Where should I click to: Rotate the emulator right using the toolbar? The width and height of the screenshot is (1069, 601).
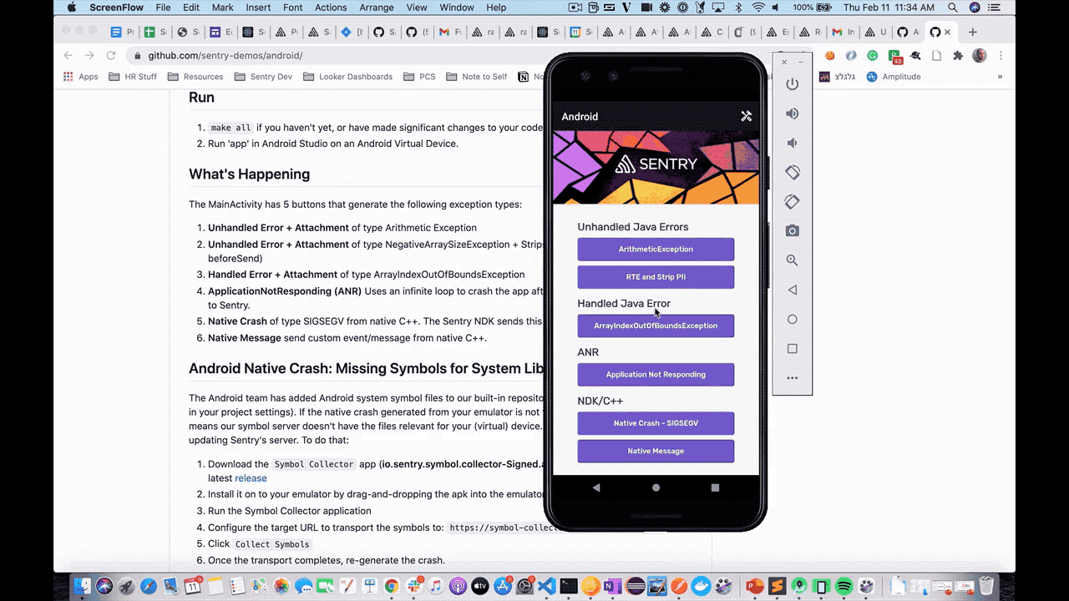coord(793,201)
